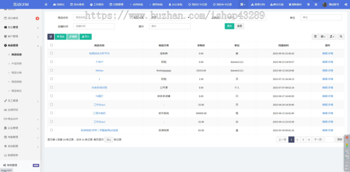Toggle the select-all checkbox in table header
The width and height of the screenshot is (350, 172).
pyautogui.click(x=51, y=45)
